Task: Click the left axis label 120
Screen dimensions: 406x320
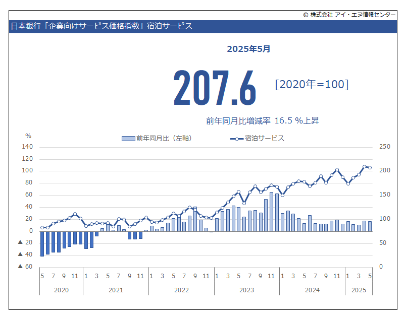Action: (x=27, y=159)
